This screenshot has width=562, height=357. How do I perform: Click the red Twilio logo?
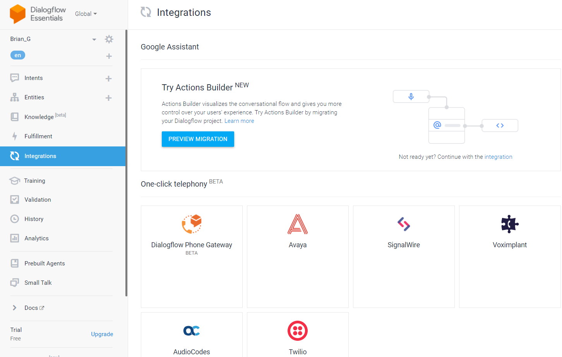click(x=298, y=331)
